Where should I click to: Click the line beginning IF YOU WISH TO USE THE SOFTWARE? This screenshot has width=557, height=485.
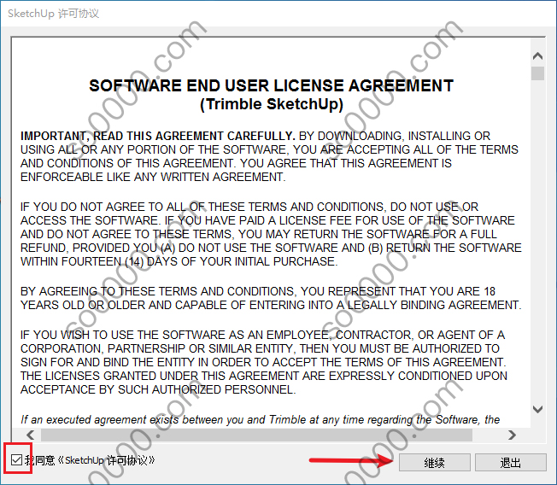click(x=262, y=335)
